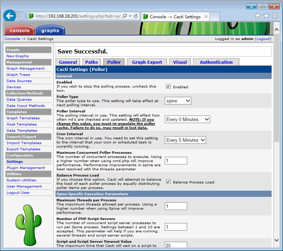Click the Script Server Timeout Value field

point(176,245)
